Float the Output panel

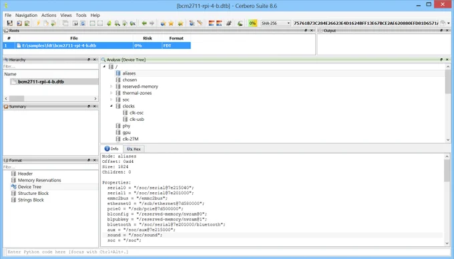[x=441, y=31]
